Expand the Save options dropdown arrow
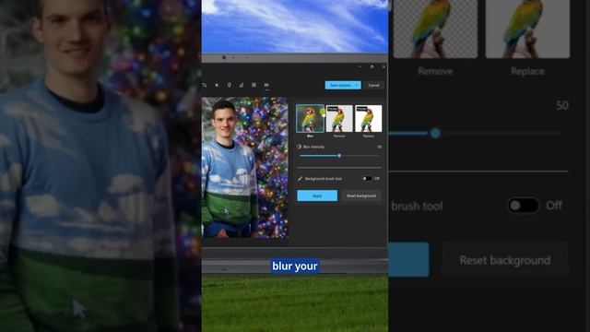 pos(357,85)
